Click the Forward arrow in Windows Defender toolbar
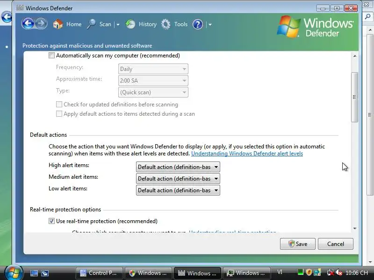 (x=41, y=24)
